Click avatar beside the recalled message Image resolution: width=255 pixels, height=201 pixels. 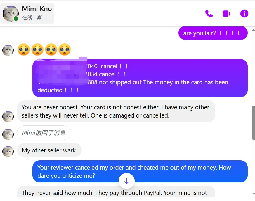click(8, 134)
